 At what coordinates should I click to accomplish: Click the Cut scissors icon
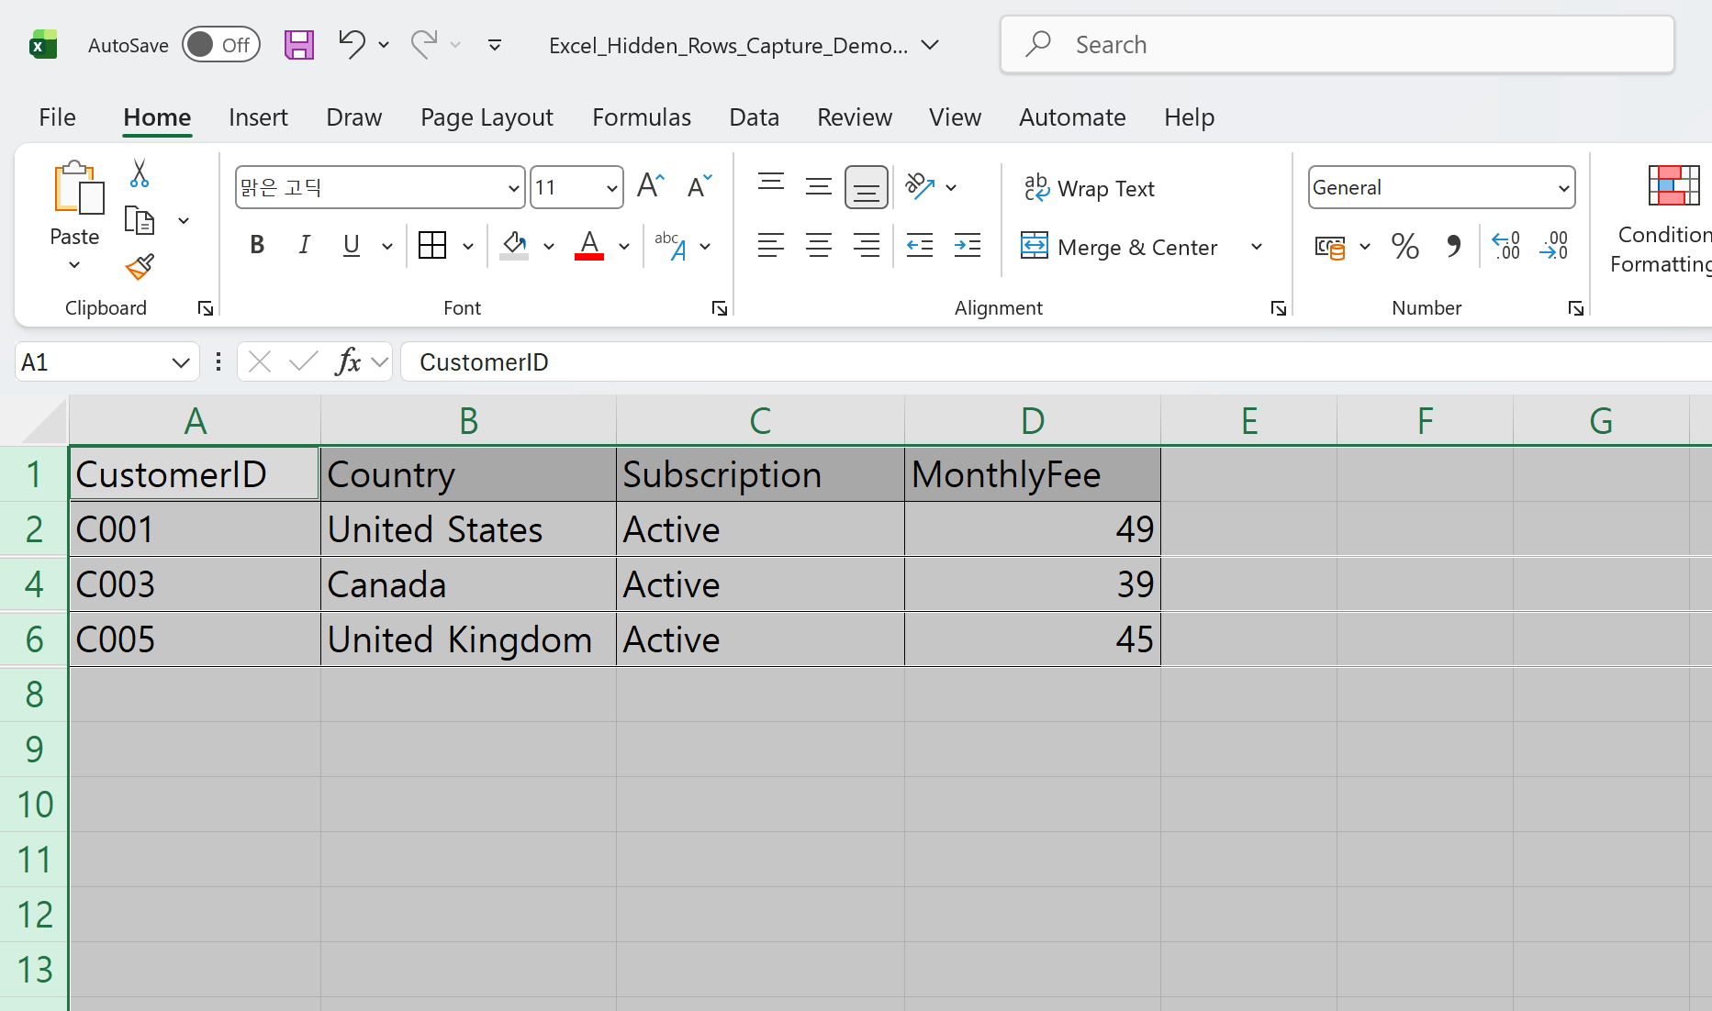coord(140,172)
